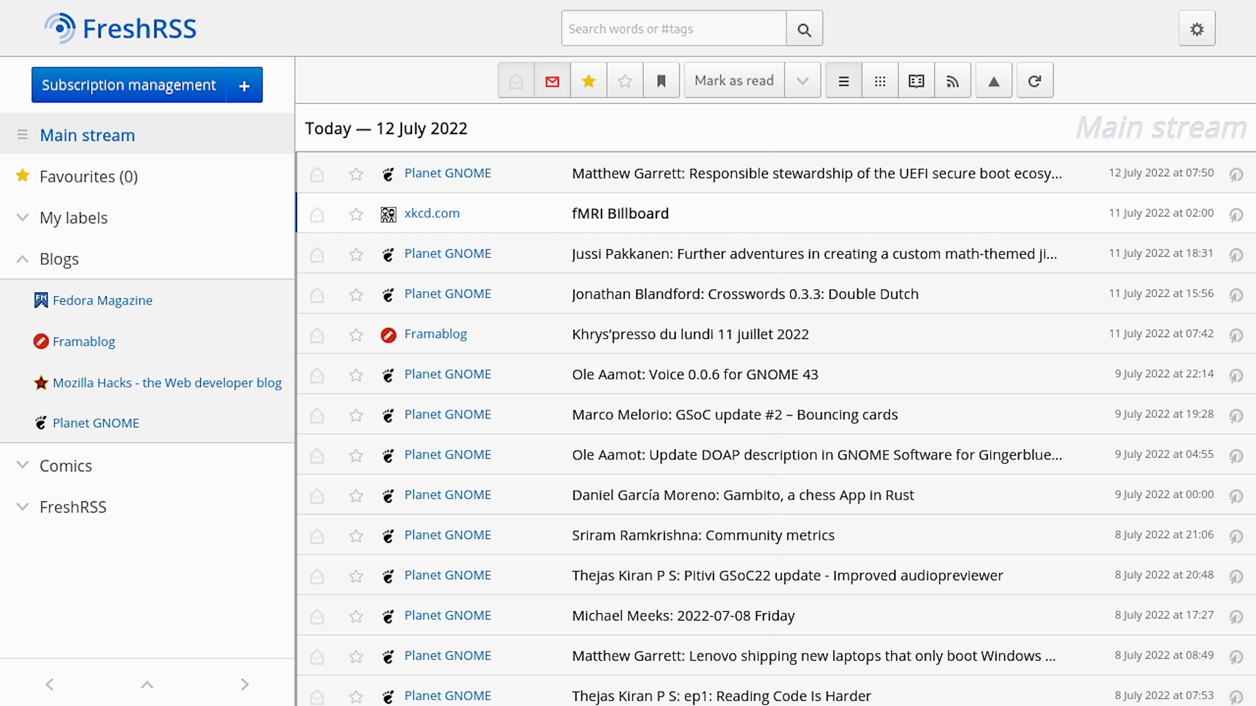Collapse the Main stream sidebar section

click(21, 134)
